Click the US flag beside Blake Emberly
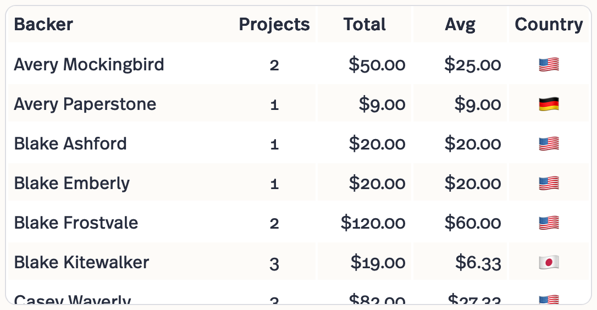 [549, 184]
